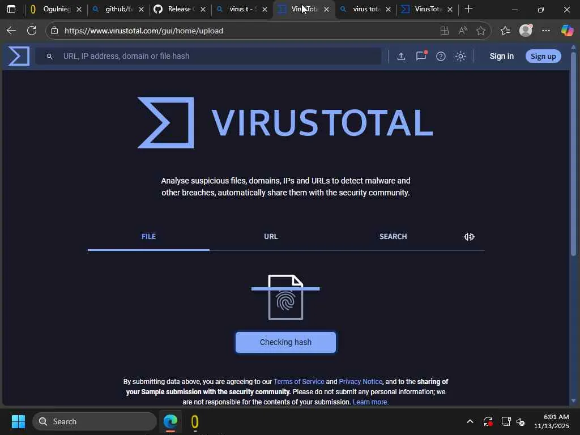Switch to the last VirusTotal tab

427,9
